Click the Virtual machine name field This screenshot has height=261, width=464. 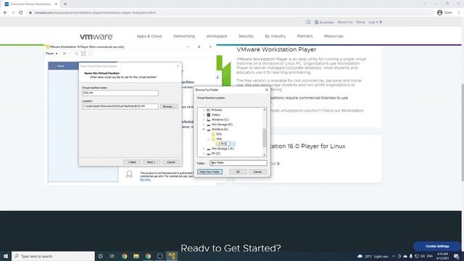[x=120, y=93]
